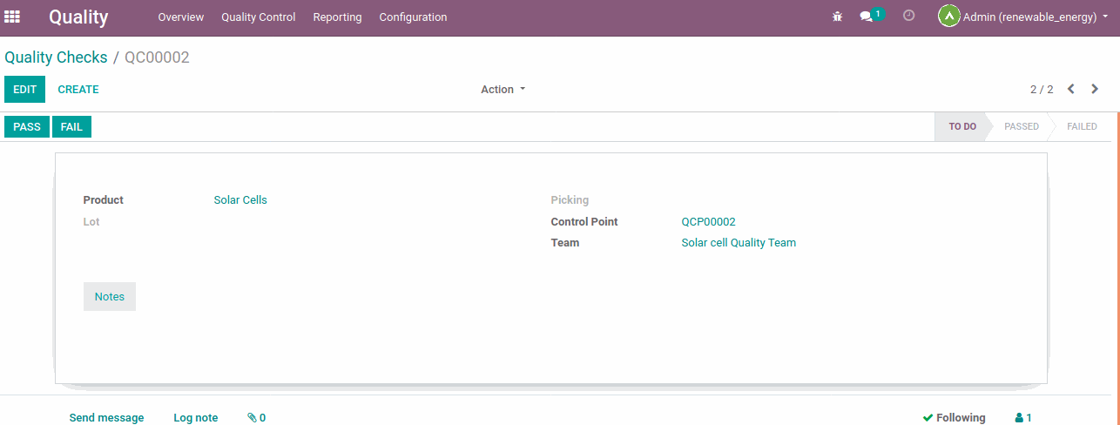The width and height of the screenshot is (1120, 425).
Task: Open the Overview menu
Action: point(181,17)
